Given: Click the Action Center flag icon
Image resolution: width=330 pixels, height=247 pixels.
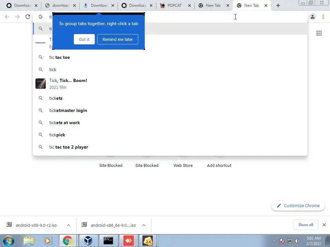Looking at the screenshot, I should (282, 241).
